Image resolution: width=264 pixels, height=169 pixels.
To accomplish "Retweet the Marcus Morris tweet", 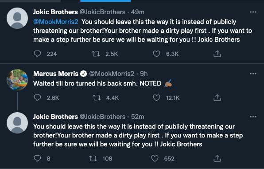I will coord(97,98).
